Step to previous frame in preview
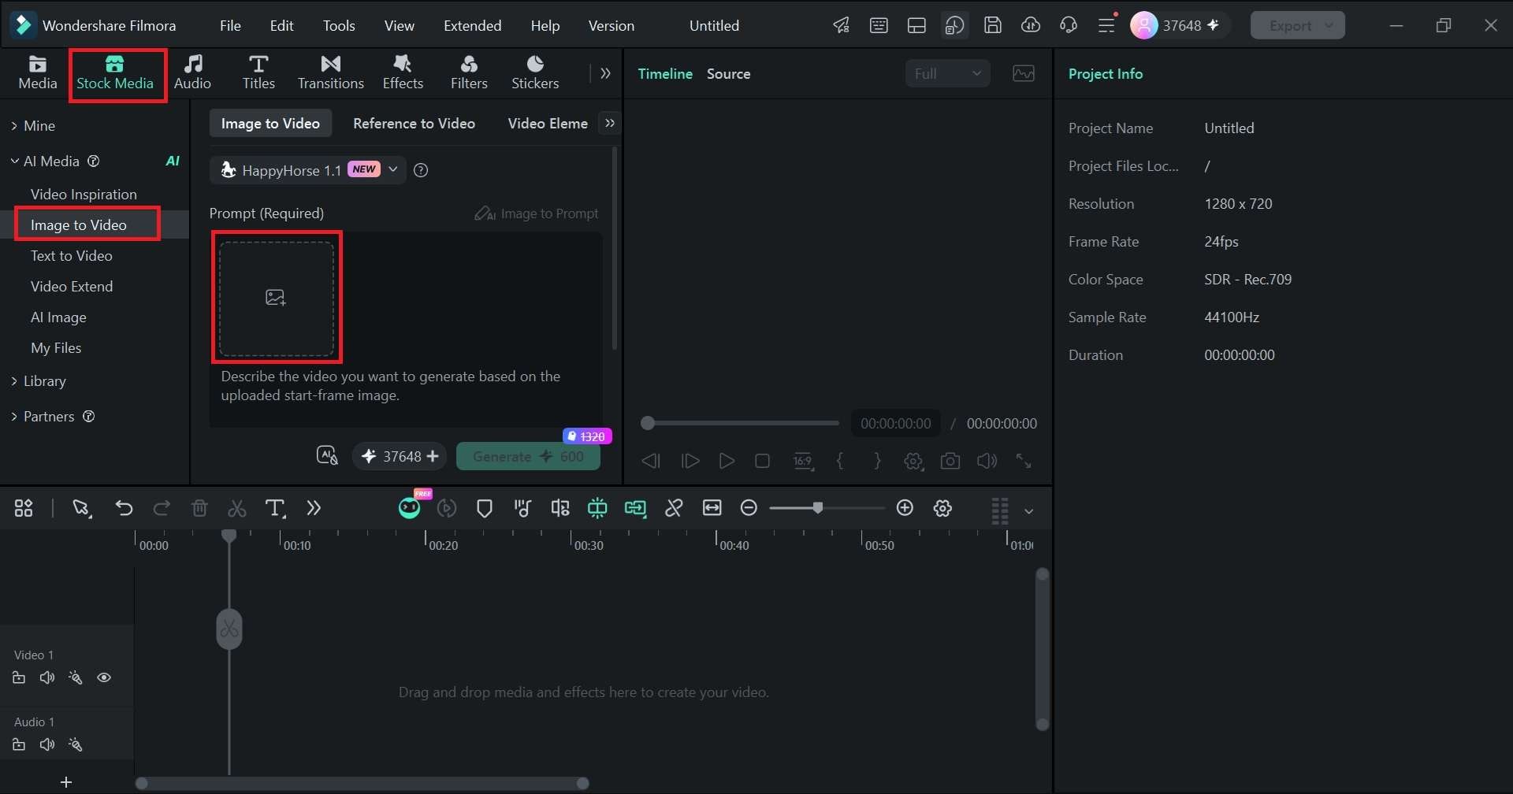The height and width of the screenshot is (794, 1513). (x=651, y=461)
